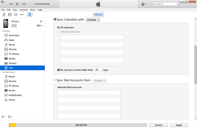Select the highlighted Info sidebar item
The image size is (197, 130).
pyautogui.click(x=22, y=68)
